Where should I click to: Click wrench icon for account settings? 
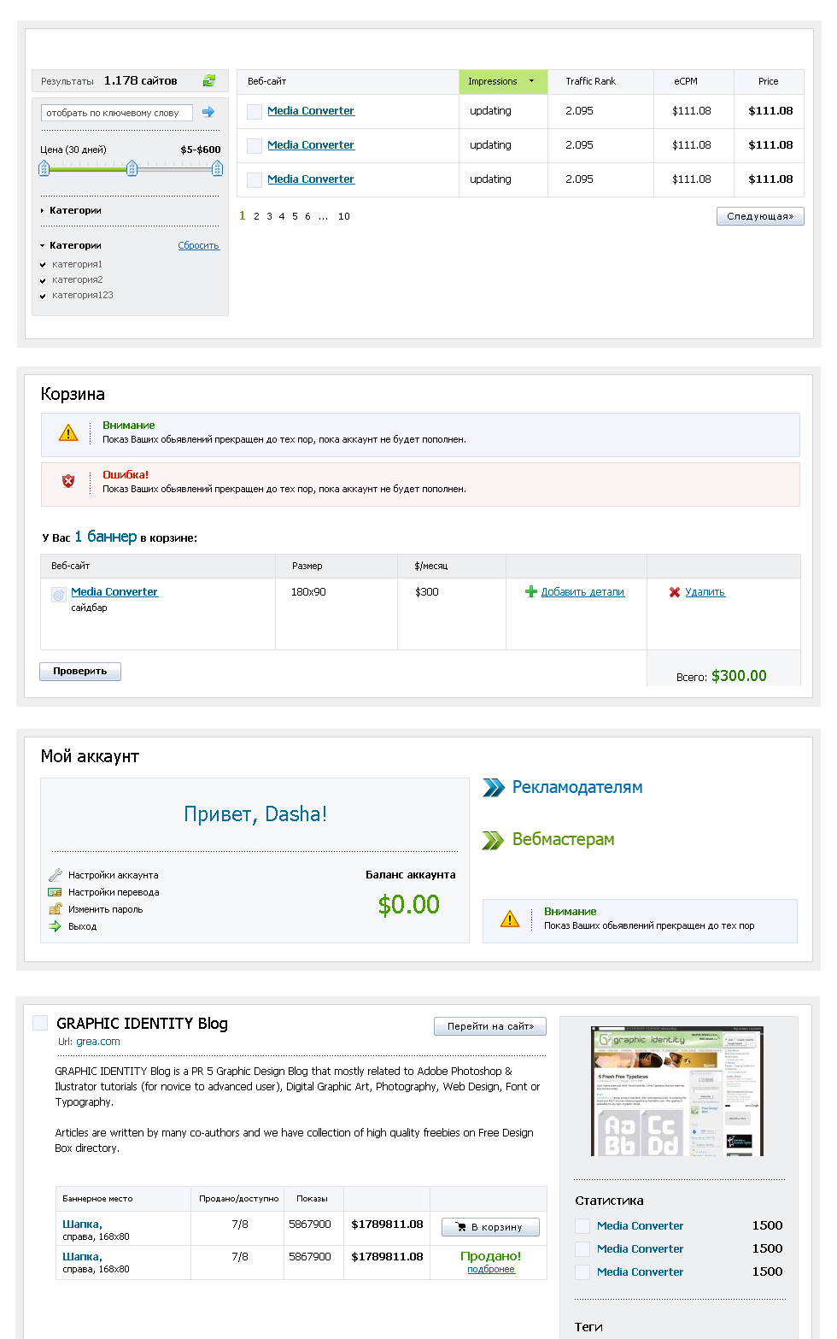(56, 875)
